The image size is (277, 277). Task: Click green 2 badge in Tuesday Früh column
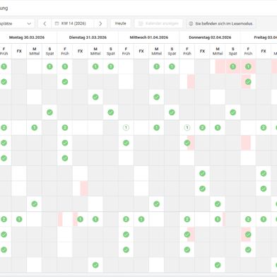pyautogui.click(x=65, y=128)
